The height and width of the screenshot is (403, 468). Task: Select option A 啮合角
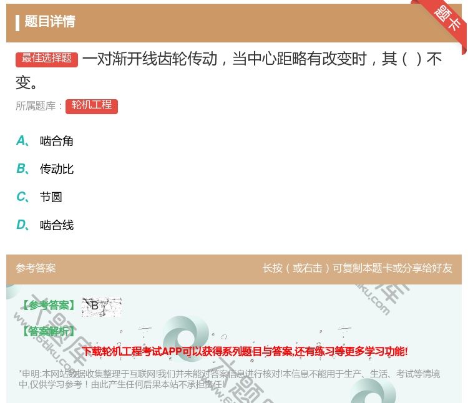pyautogui.click(x=45, y=141)
